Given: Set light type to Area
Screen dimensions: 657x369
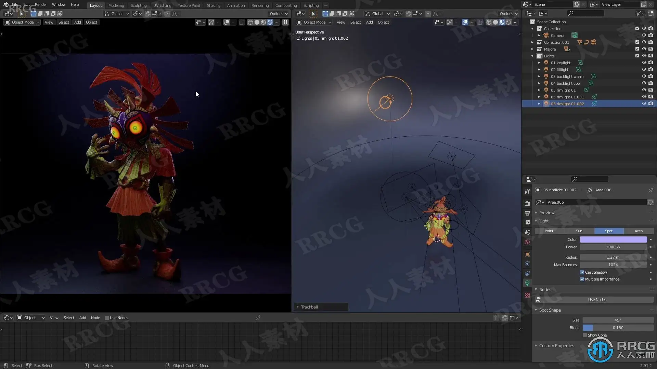Looking at the screenshot, I should 639,231.
